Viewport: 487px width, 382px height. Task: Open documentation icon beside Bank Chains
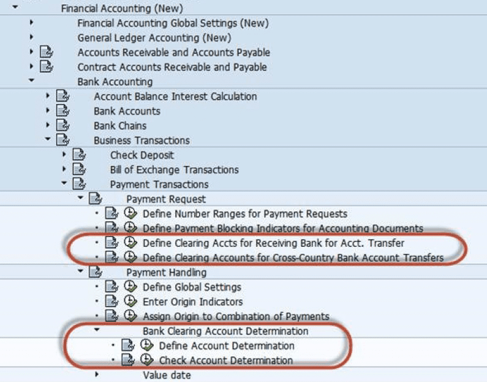[62, 125]
